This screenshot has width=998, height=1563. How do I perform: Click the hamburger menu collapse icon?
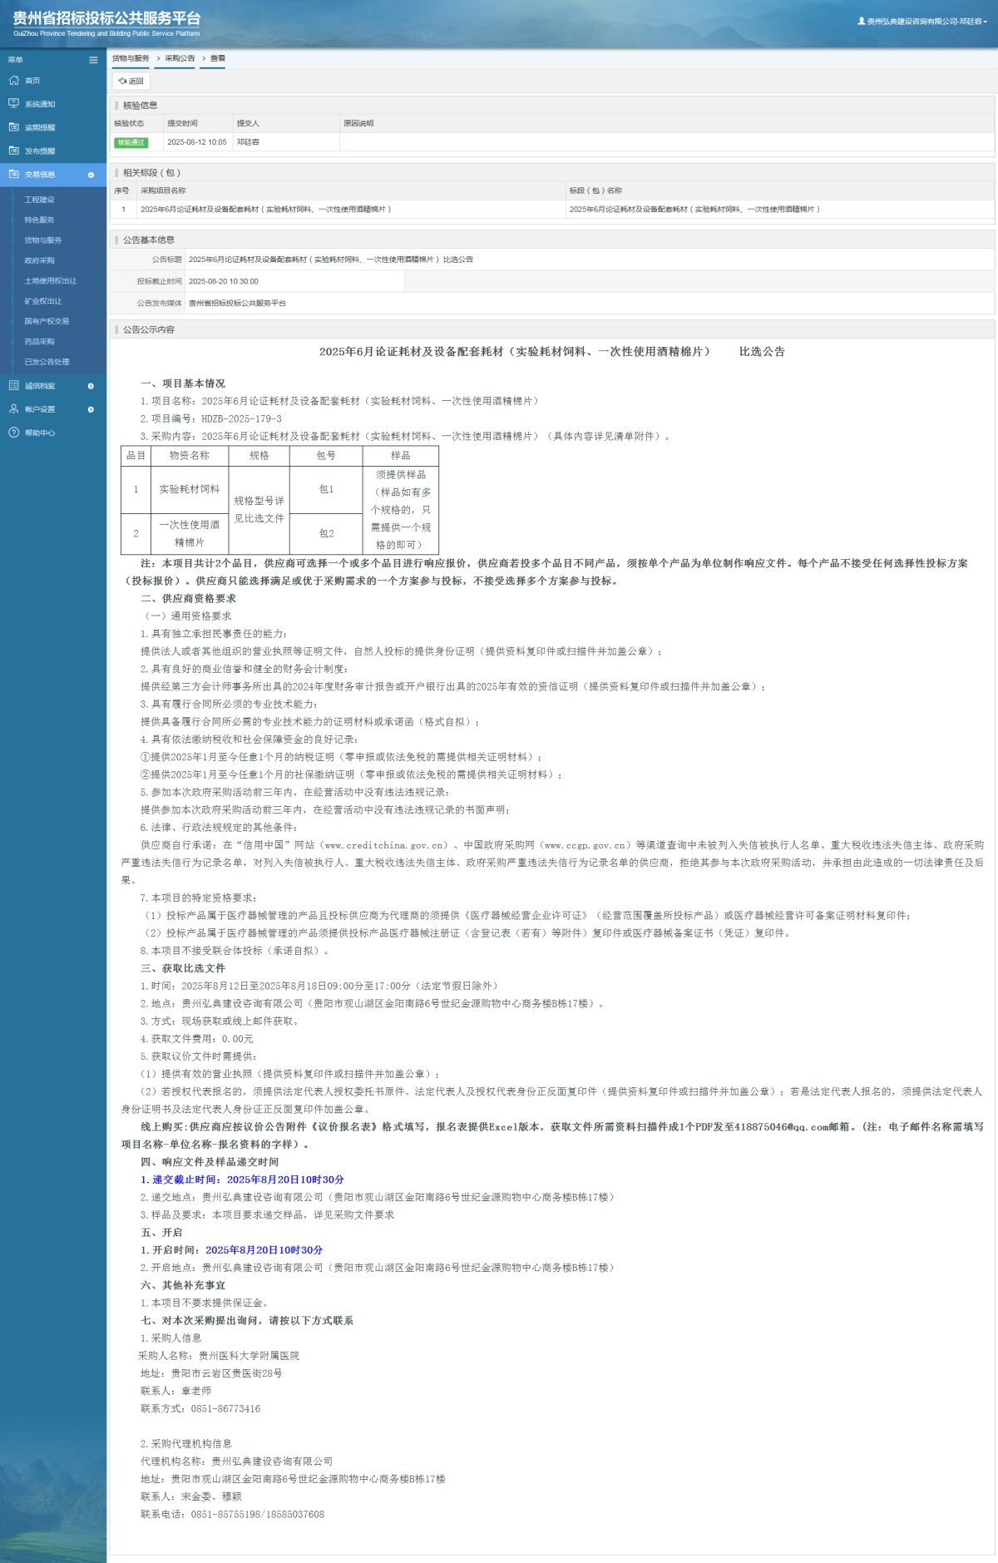[x=93, y=60]
